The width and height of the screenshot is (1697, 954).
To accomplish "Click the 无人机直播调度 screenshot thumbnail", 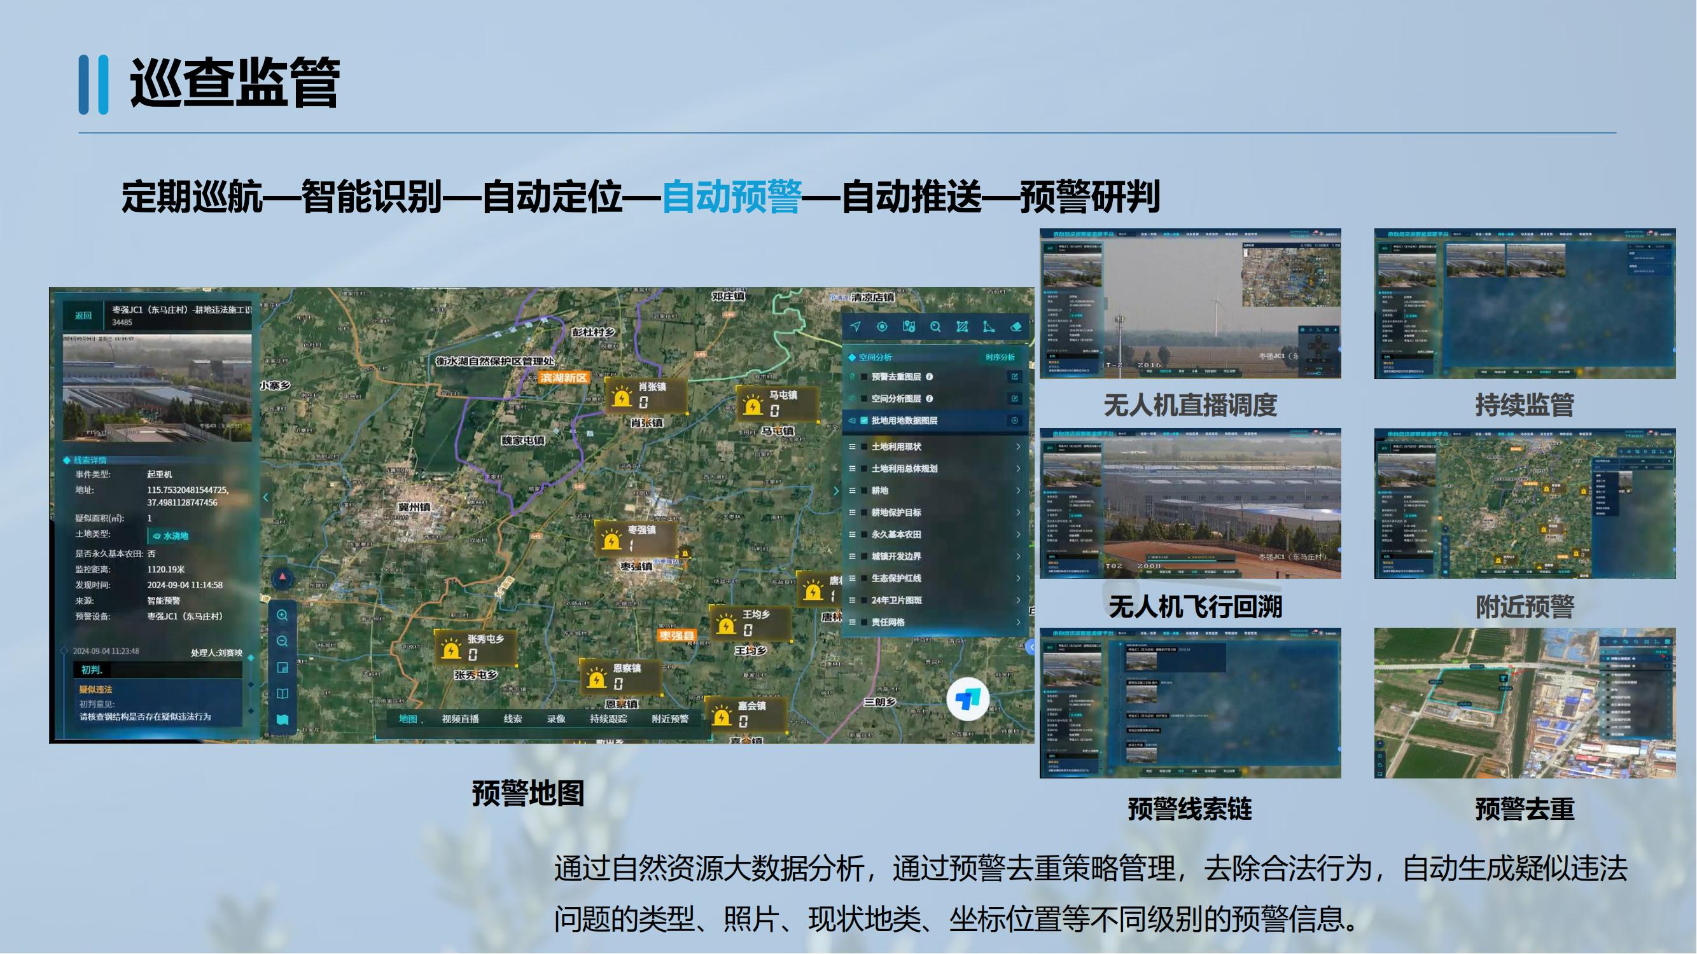I will pos(1190,303).
